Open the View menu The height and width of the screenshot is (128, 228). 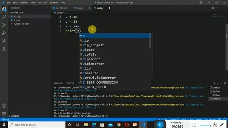(x=33, y=2)
